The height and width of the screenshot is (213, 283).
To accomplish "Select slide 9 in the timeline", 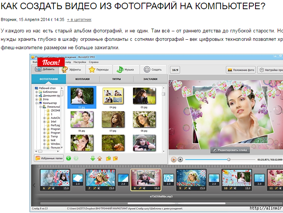I will 191,180.
